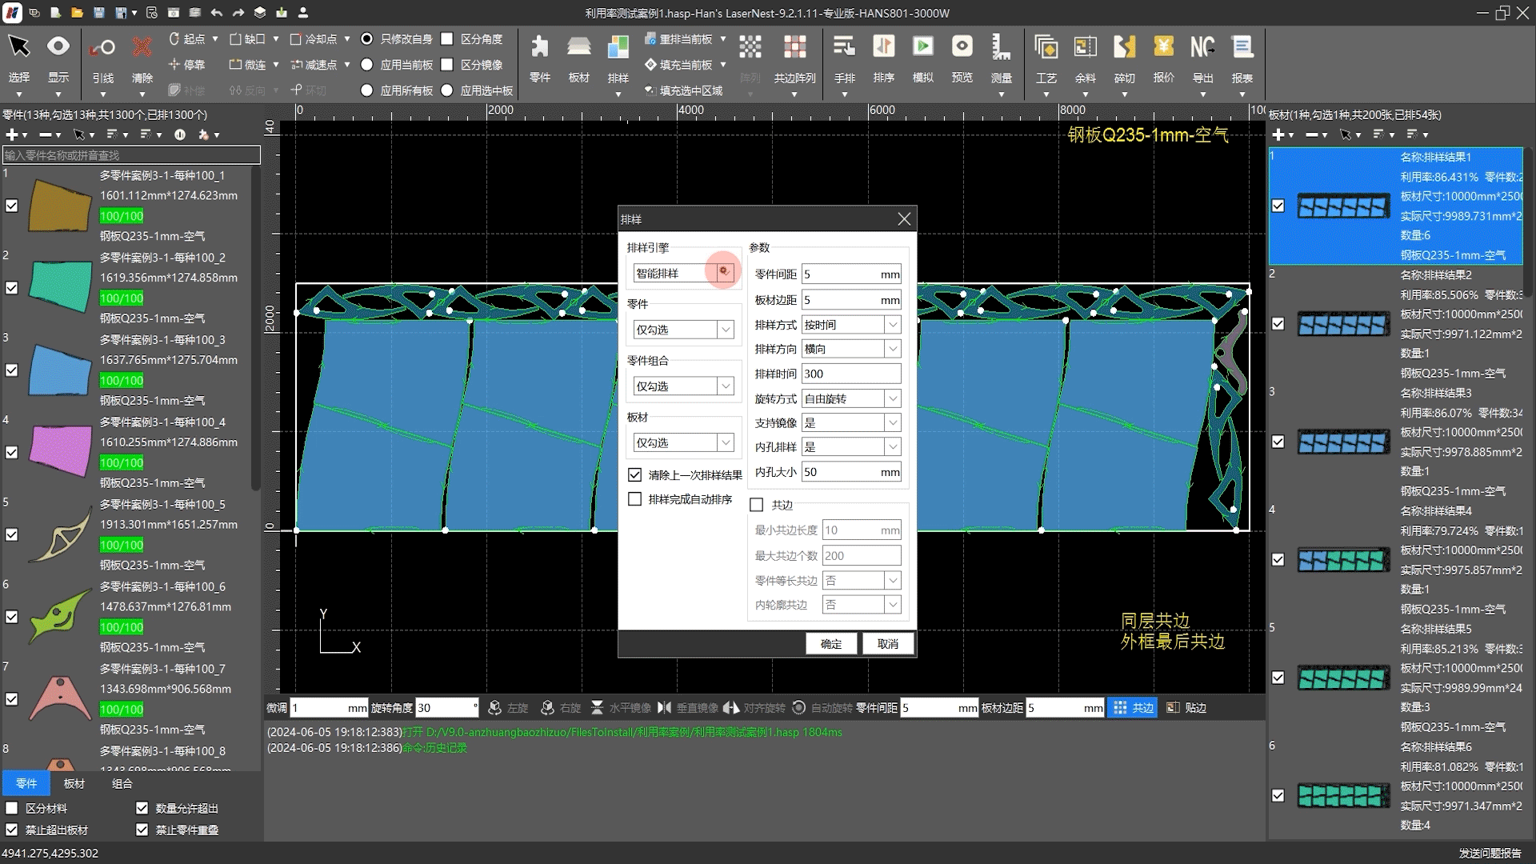The width and height of the screenshot is (1536, 864).
Task: Click the 零件 puzzle-piece icon
Action: 540,47
